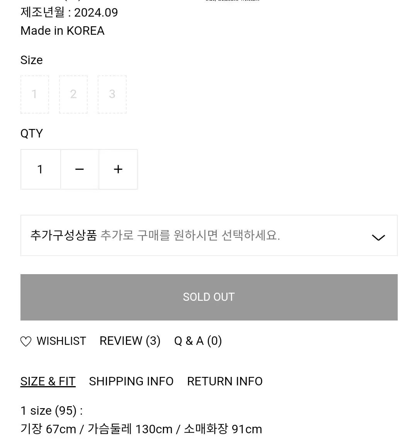Go to Q & A (0)
Image resolution: width=417 pixels, height=446 pixels.
click(198, 341)
